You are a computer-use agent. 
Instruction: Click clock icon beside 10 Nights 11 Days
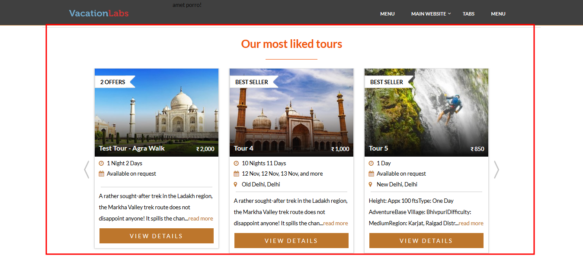[236, 164]
